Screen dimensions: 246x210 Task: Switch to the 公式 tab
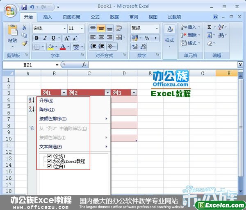[x=95, y=17]
